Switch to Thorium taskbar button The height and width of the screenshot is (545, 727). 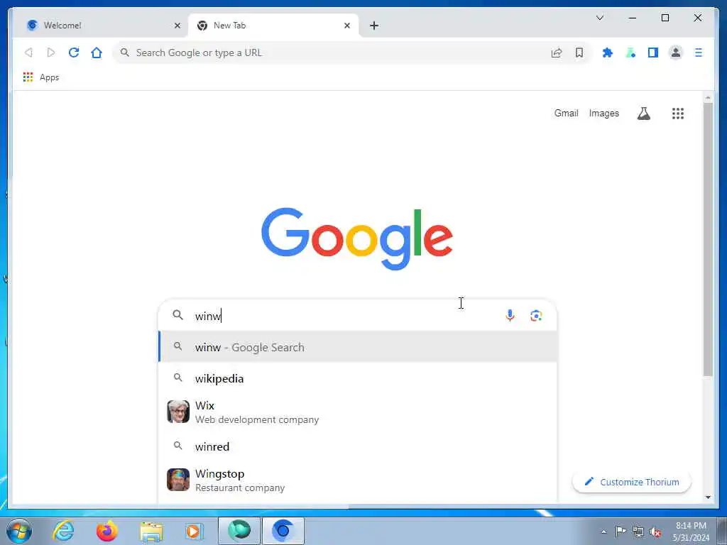point(283,531)
